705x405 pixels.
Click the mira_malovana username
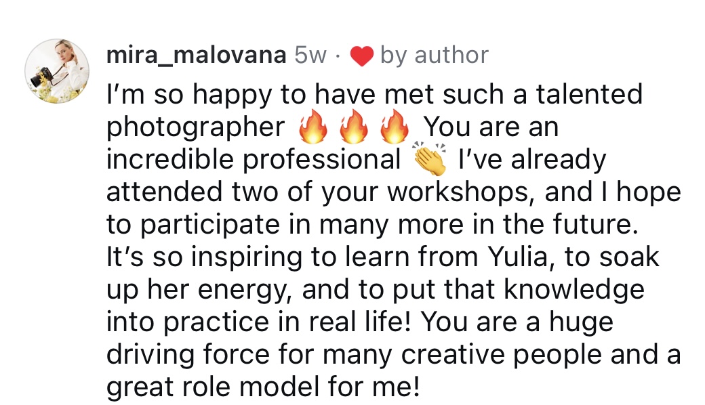point(196,56)
